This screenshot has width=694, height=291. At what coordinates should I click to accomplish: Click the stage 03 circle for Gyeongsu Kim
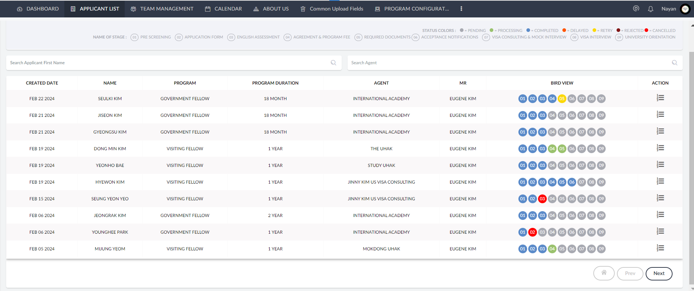(542, 132)
